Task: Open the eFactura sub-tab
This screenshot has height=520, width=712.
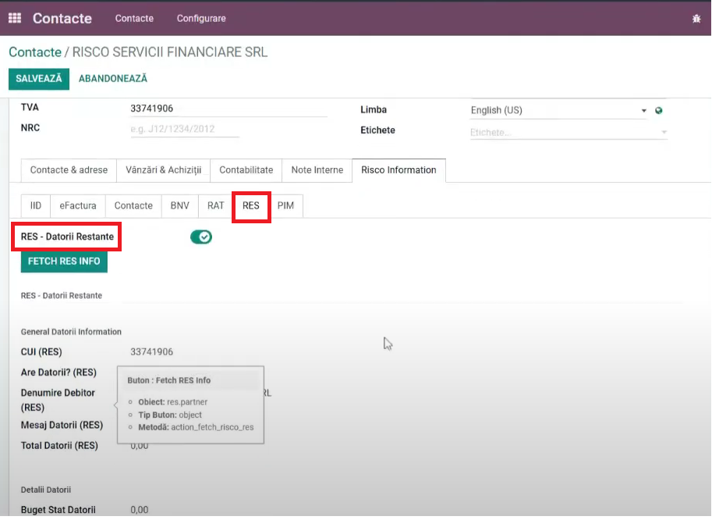Action: tap(78, 206)
